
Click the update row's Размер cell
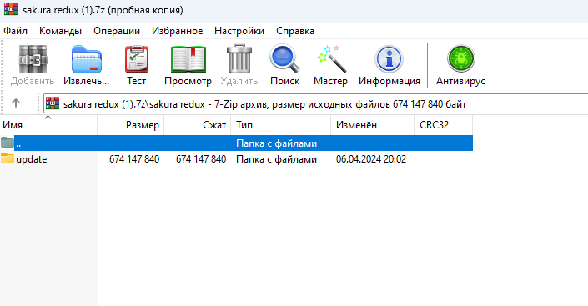coord(134,159)
